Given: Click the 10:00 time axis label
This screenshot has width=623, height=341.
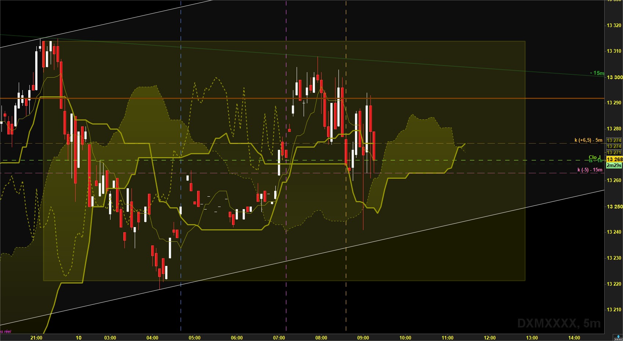Looking at the screenshot, I should (x=405, y=338).
